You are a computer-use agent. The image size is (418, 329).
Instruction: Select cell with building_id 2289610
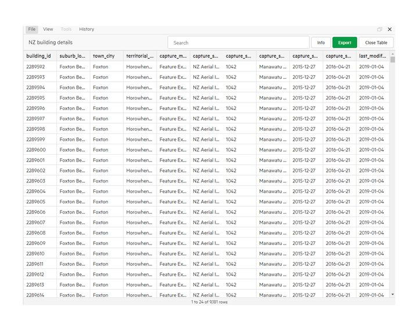tap(39, 254)
